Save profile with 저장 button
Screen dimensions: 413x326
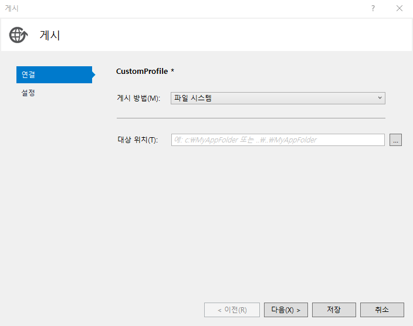(334, 310)
